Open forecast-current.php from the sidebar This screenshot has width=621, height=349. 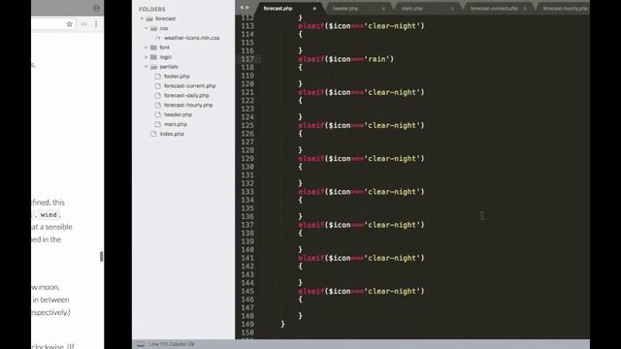pyautogui.click(x=190, y=86)
